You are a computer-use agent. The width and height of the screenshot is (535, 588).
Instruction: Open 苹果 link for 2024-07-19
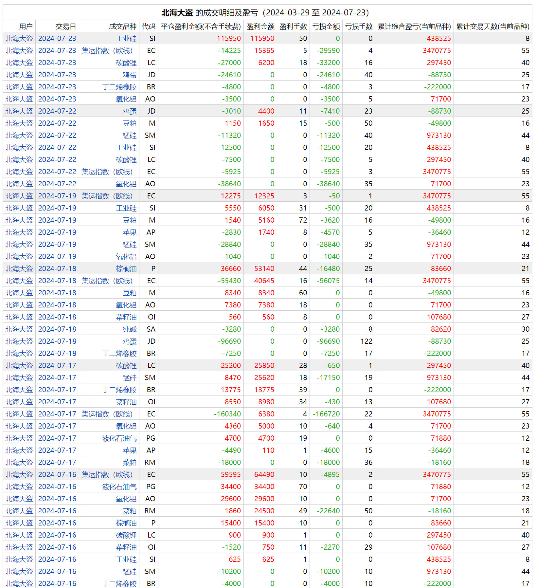(x=130, y=232)
